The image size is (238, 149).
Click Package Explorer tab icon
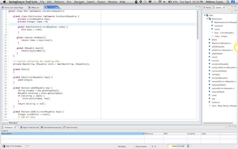(204, 7)
